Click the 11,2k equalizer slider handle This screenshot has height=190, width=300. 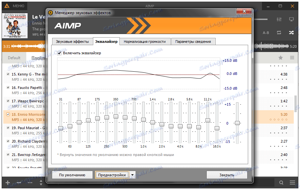pos(207,120)
